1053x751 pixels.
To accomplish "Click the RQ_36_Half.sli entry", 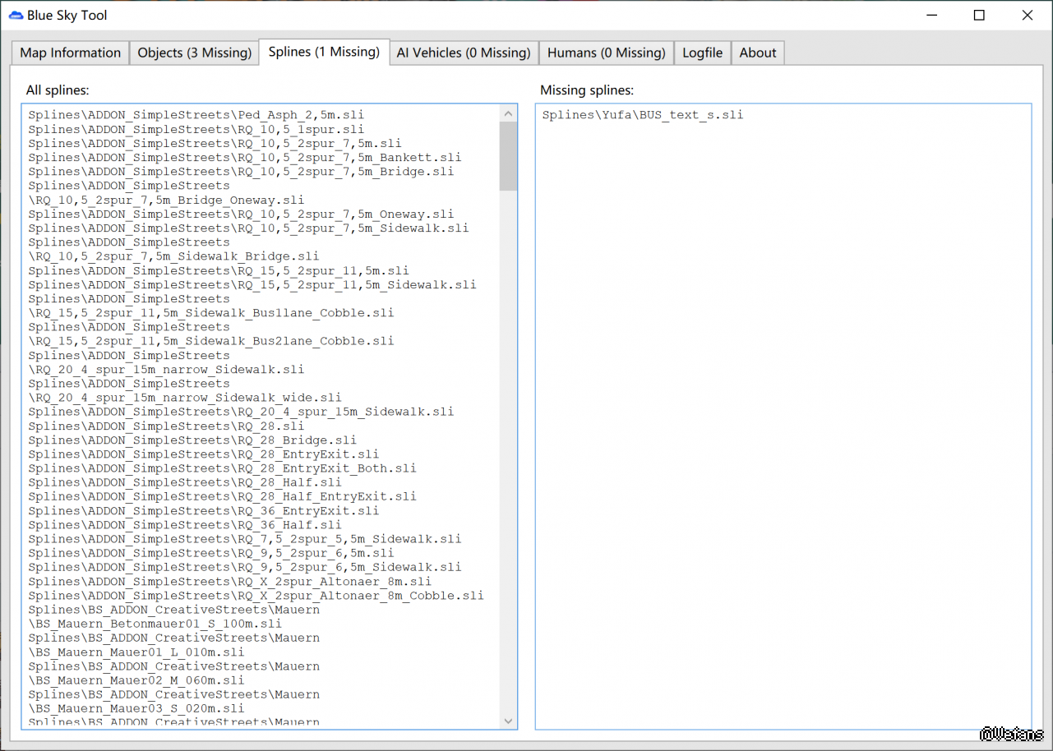I will [x=184, y=525].
